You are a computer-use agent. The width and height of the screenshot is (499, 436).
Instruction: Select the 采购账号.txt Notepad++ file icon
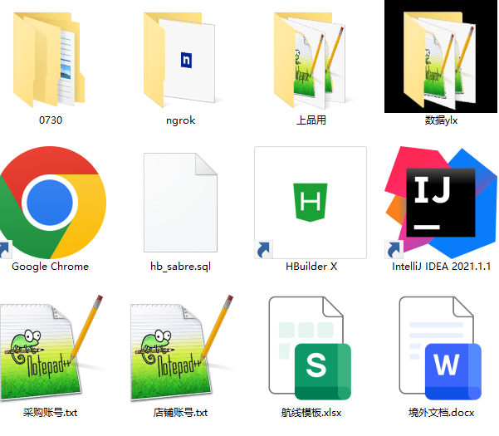51,347
